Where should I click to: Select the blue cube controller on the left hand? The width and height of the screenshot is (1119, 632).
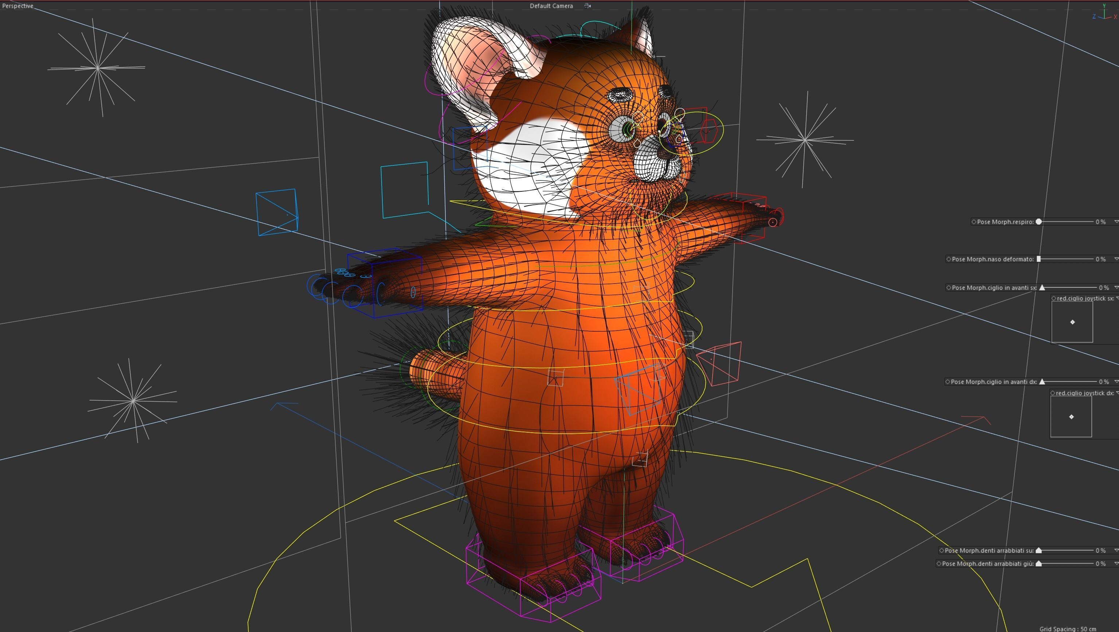coord(385,282)
